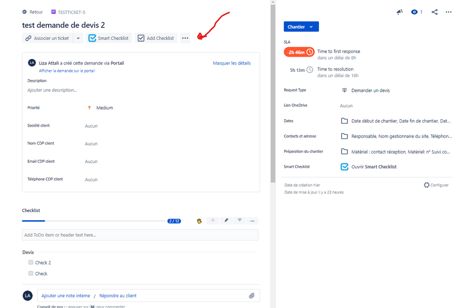Click the Smart Checklist icon in the side panel
This screenshot has width=463, height=308.
pos(344,167)
